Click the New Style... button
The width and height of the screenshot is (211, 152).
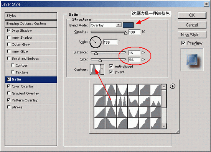(192, 35)
